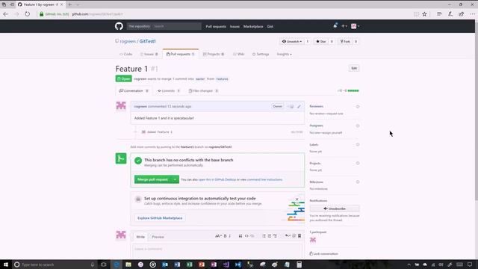478x269 pixels.
Task: Apply bold formatting in comment editor
Action: pyautogui.click(x=226, y=236)
